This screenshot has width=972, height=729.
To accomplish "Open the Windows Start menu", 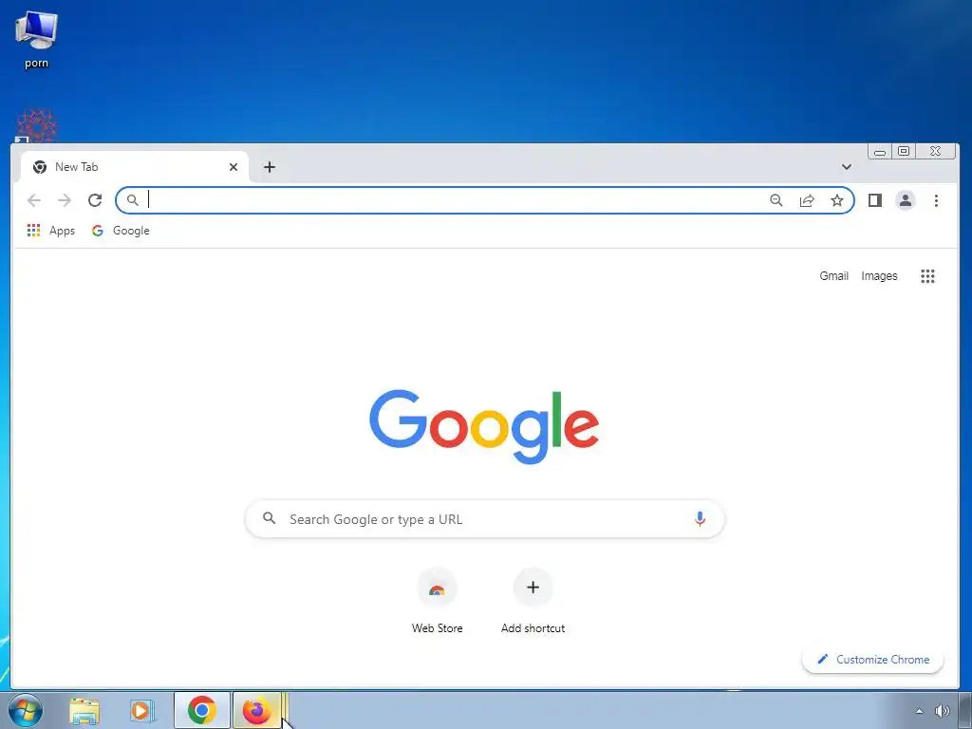I will coord(26,710).
